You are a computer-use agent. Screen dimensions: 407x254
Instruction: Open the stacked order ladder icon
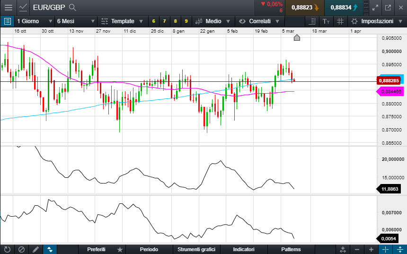(x=366, y=8)
